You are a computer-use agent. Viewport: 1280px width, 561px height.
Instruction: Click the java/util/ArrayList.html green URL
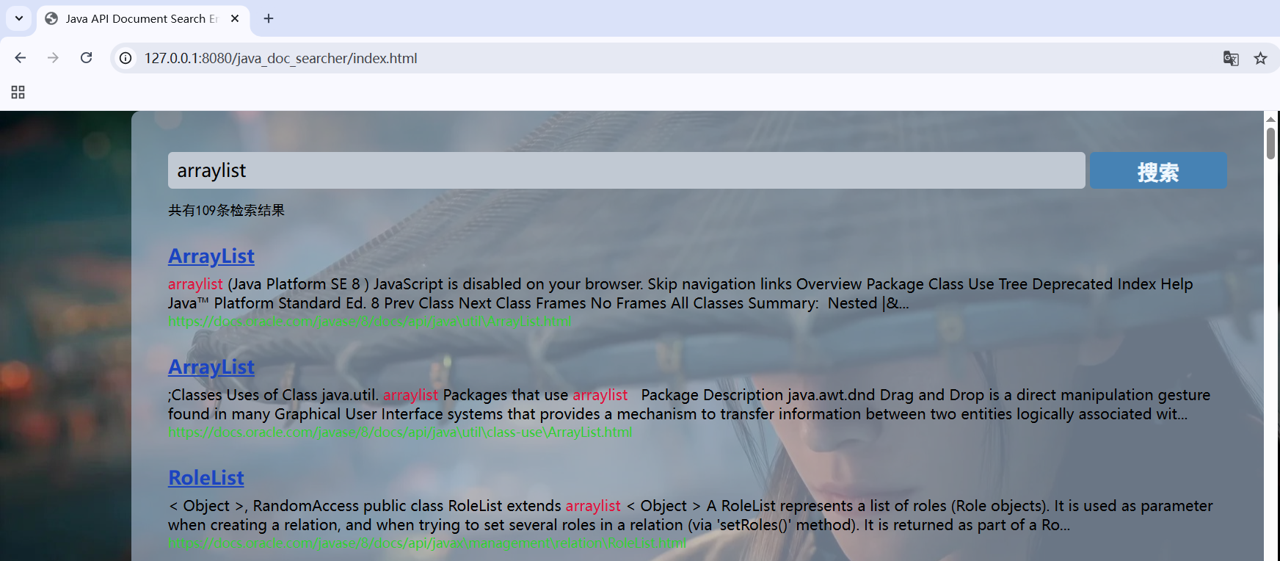pyautogui.click(x=370, y=321)
